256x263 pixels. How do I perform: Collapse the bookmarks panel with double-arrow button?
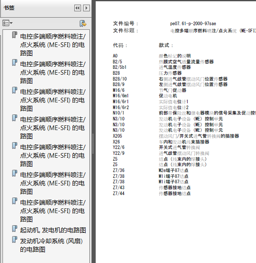coord(78,8)
